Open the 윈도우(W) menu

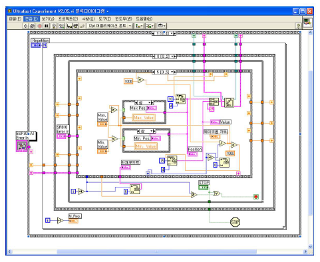click(124, 19)
